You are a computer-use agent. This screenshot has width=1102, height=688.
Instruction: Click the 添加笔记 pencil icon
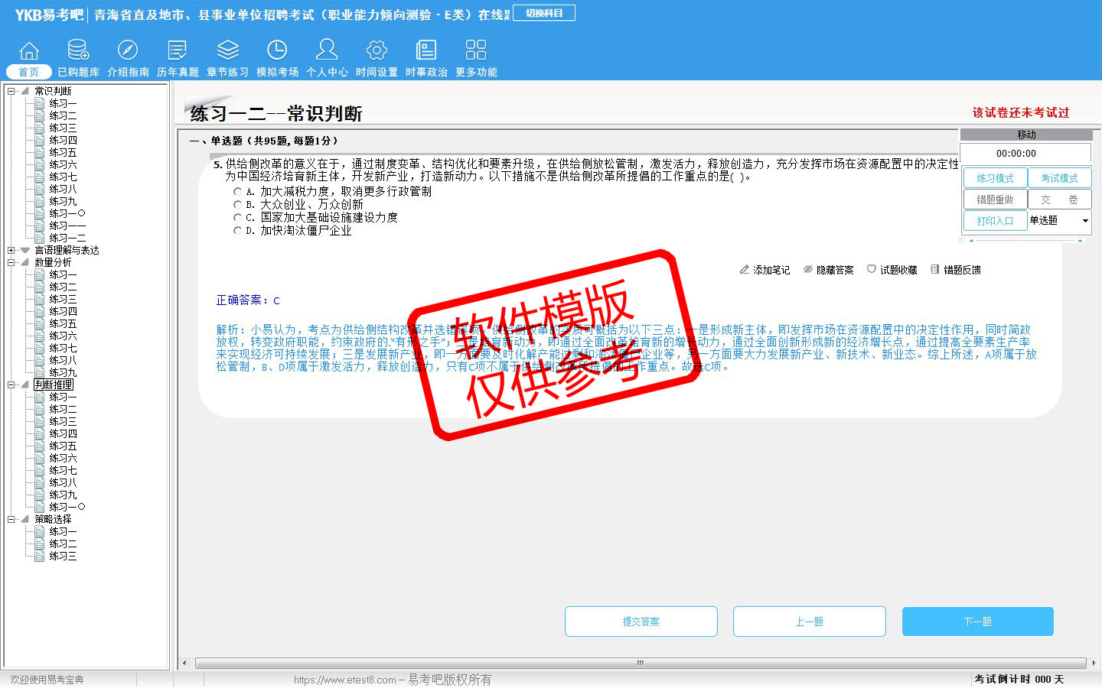point(744,270)
